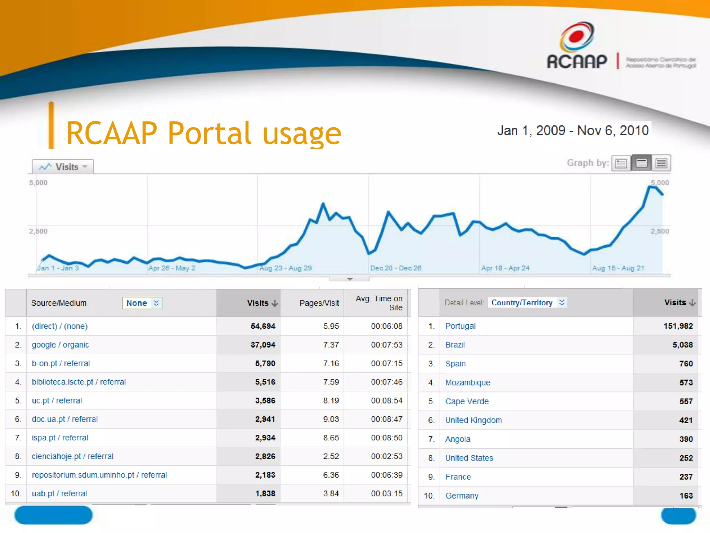
Task: Open the (direct) / (none) source link
Action: tap(60, 326)
